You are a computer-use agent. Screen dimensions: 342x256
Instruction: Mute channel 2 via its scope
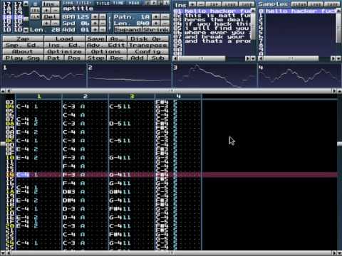click(129, 75)
